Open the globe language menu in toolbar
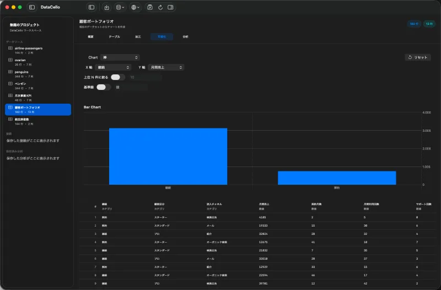 (x=135, y=7)
